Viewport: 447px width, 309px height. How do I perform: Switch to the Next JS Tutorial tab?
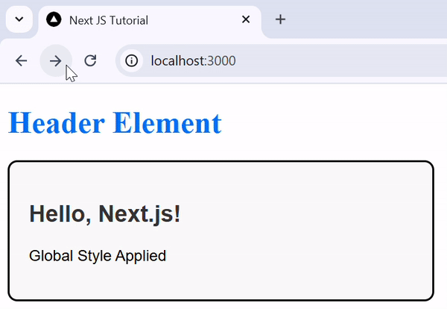pyautogui.click(x=150, y=22)
